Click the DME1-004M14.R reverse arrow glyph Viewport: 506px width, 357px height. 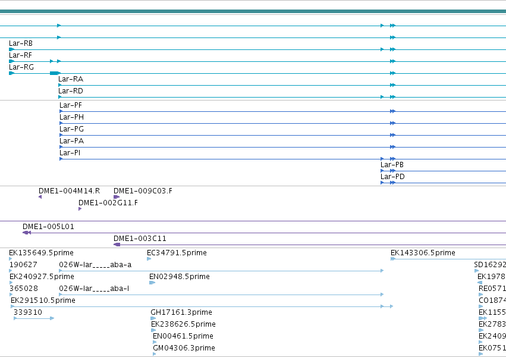click(x=40, y=197)
